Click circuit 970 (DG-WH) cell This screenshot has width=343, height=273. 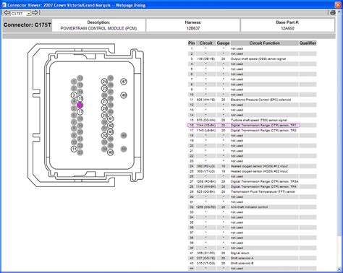pyautogui.click(x=206, y=120)
